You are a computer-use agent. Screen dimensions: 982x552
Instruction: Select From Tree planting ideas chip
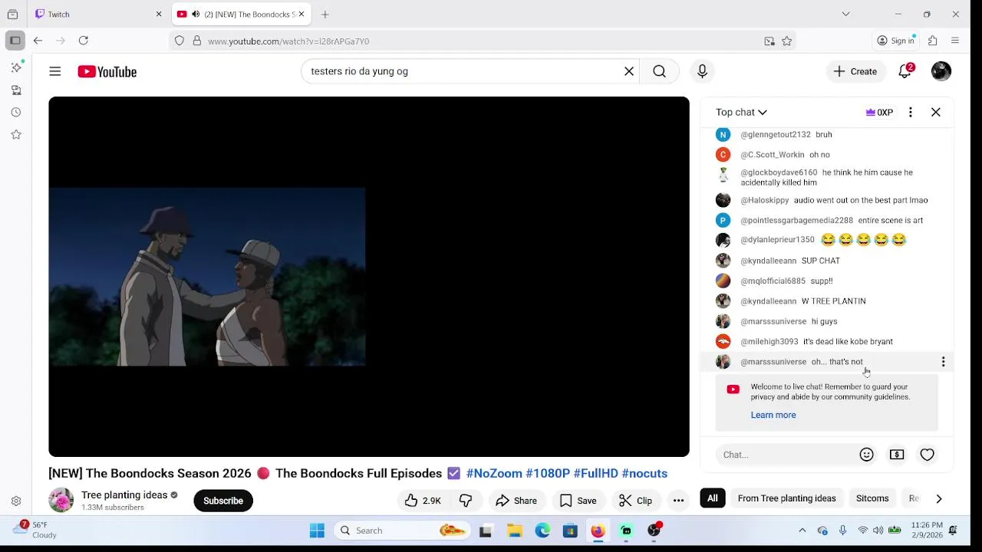coord(786,498)
